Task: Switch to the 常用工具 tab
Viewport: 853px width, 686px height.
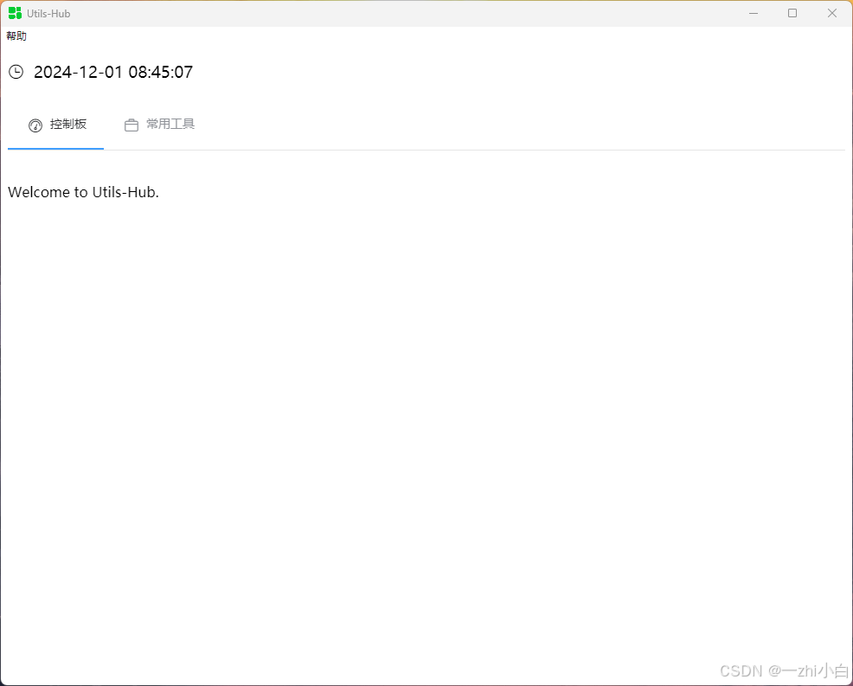Action: [x=159, y=125]
